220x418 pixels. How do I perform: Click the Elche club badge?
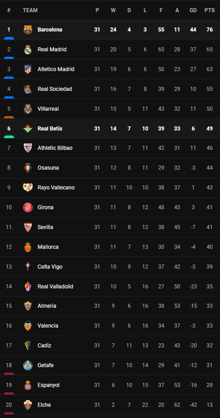click(x=28, y=405)
